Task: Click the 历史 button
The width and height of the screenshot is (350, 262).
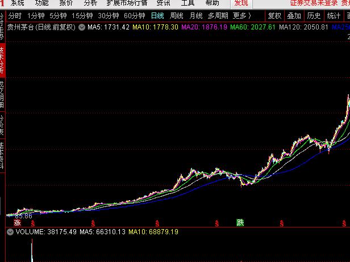Action: (314, 16)
